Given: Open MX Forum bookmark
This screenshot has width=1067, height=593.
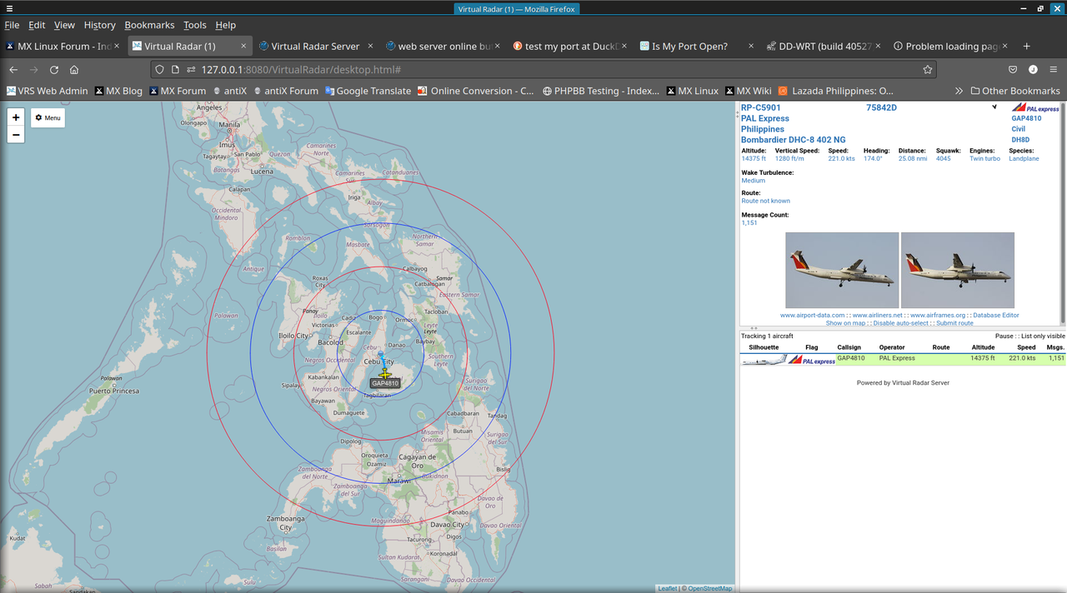Looking at the screenshot, I should (177, 91).
